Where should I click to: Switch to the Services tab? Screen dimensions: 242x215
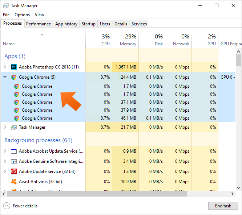pyautogui.click(x=139, y=24)
